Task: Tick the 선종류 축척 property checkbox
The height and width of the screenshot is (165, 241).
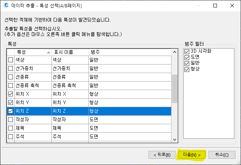Action: coord(10,85)
